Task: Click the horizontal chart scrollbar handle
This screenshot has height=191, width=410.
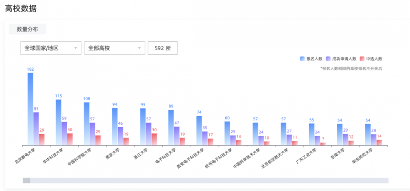Action: click(x=26, y=180)
